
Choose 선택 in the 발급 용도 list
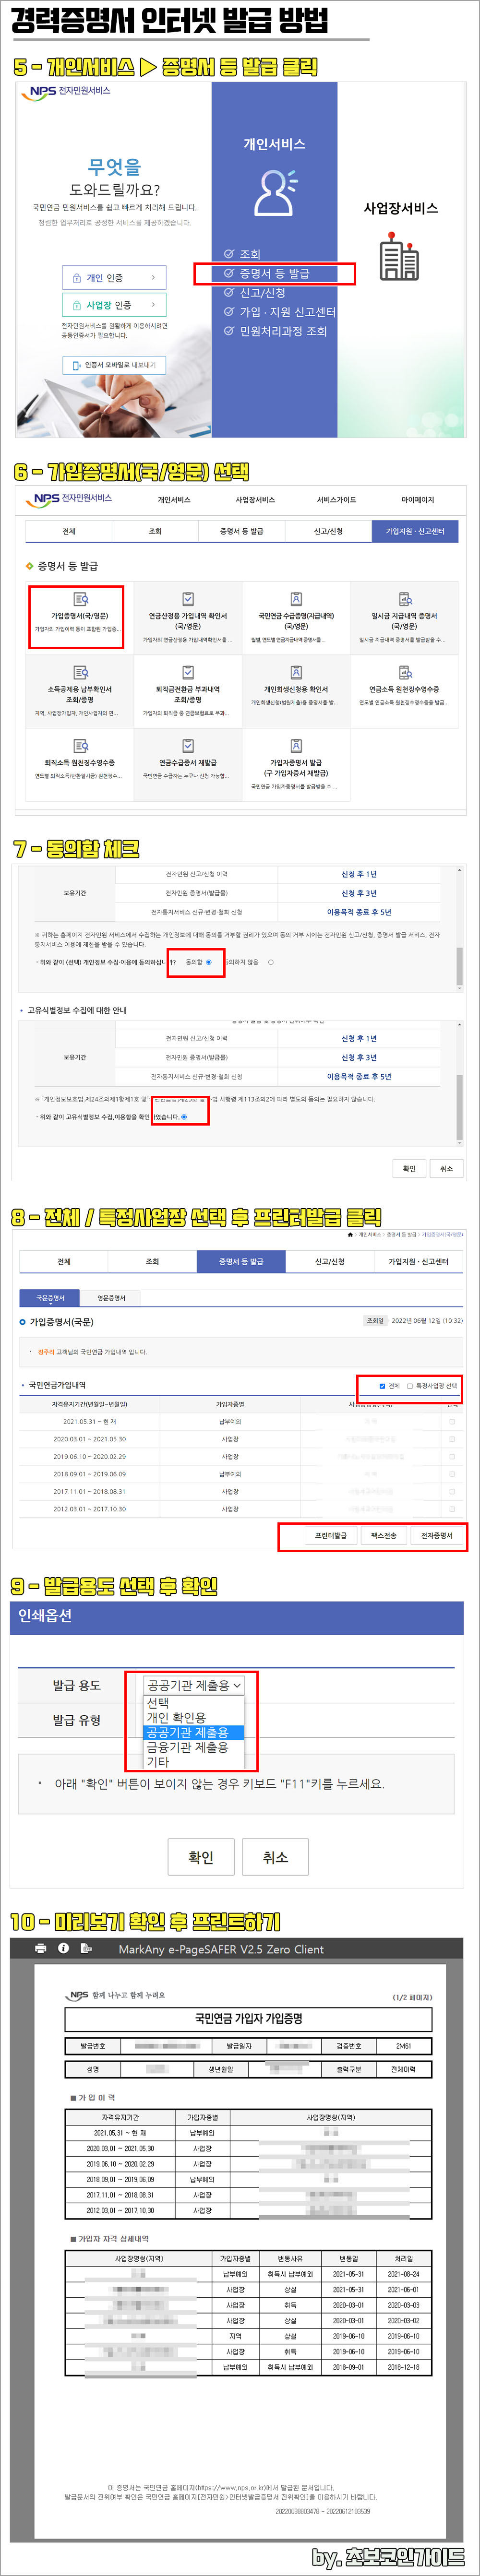194,1702
